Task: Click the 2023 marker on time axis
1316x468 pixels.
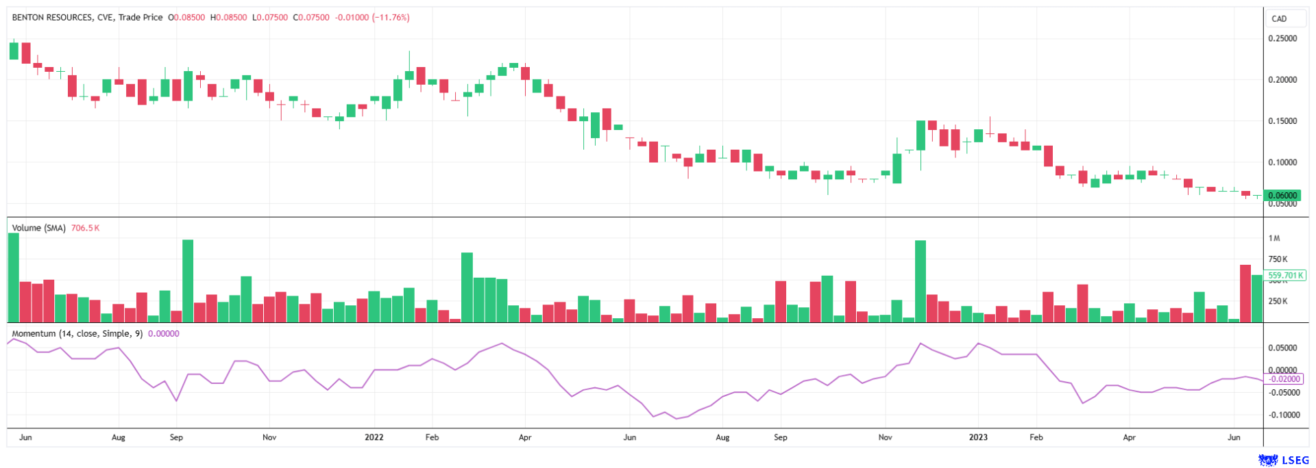Action: coord(978,437)
